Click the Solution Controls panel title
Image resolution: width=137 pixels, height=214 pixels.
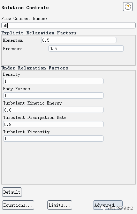pyautogui.click(x=25, y=8)
